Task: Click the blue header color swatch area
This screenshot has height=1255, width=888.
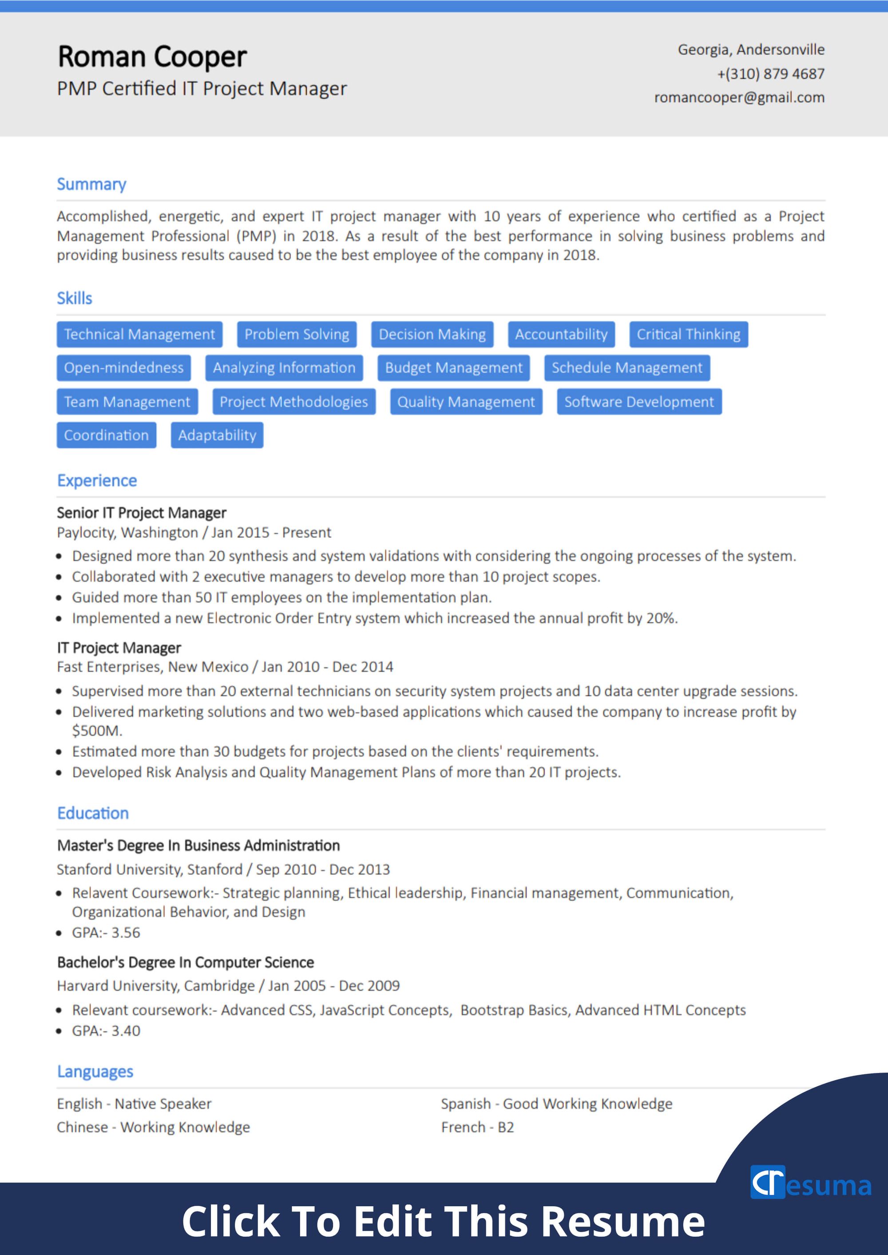Action: [444, 4]
